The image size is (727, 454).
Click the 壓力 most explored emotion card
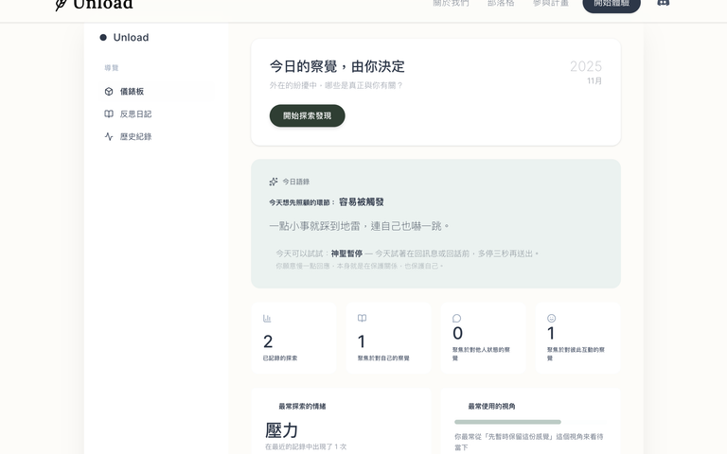pos(341,421)
